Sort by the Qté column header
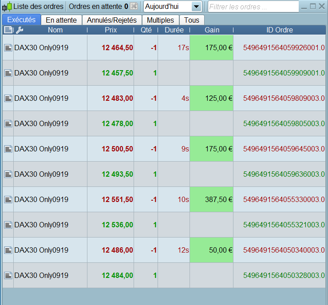Screen dimensions: 328x305 click(146, 30)
